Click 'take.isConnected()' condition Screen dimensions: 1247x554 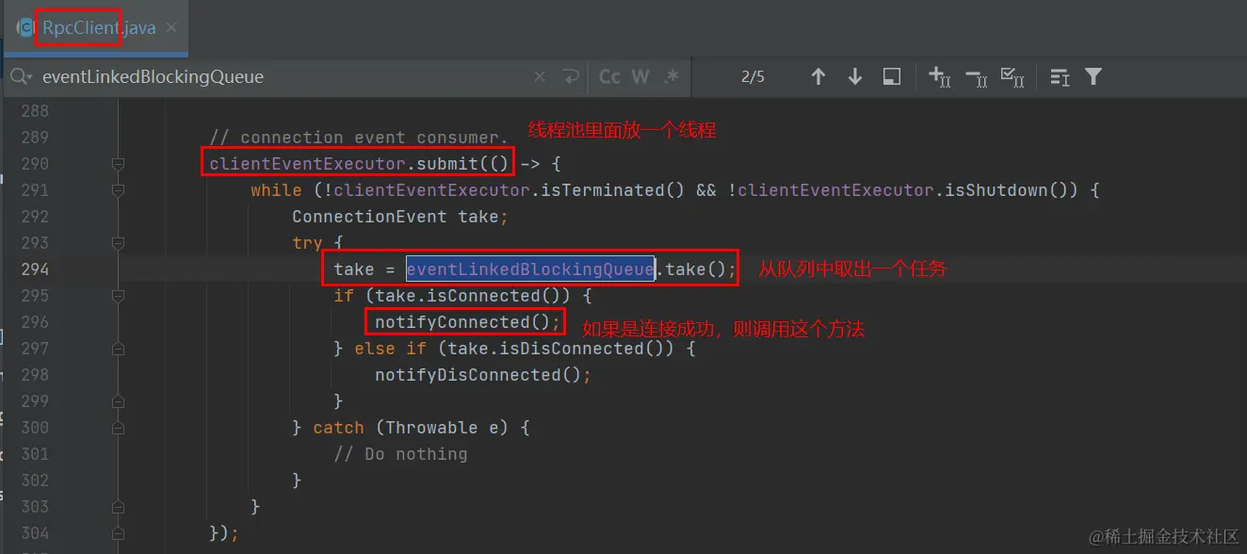point(474,296)
